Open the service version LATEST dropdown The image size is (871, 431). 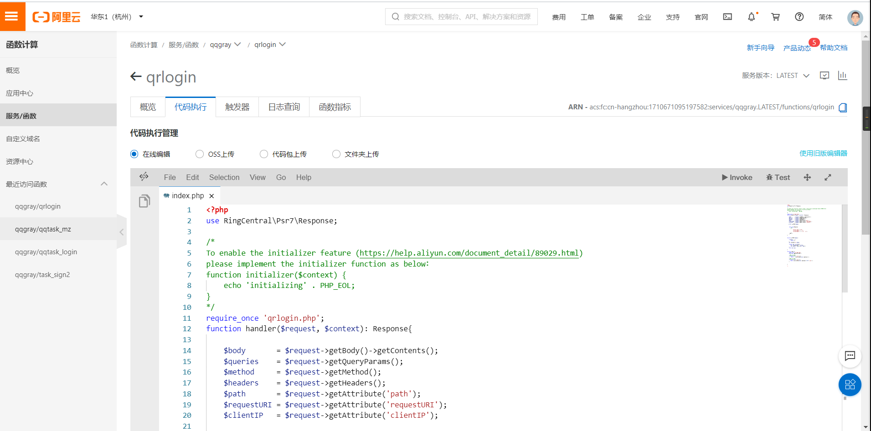[793, 76]
